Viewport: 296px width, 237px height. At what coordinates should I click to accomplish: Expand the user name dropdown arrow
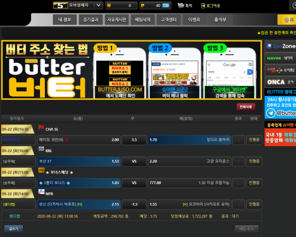tap(98, 5)
